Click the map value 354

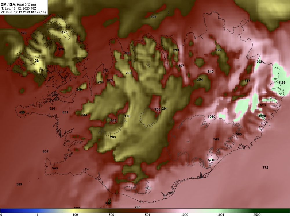tap(200, 80)
